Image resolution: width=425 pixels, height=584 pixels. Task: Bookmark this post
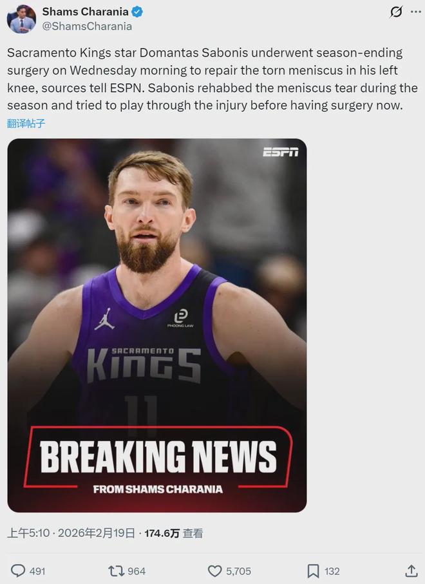click(313, 570)
